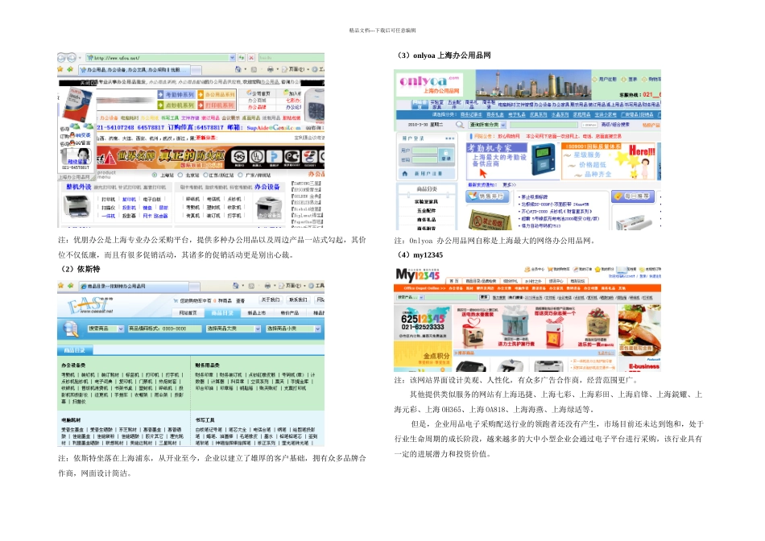The width and height of the screenshot is (765, 541).
Task: Click the 我的积分 star icon on My12345
Action: pos(598,269)
